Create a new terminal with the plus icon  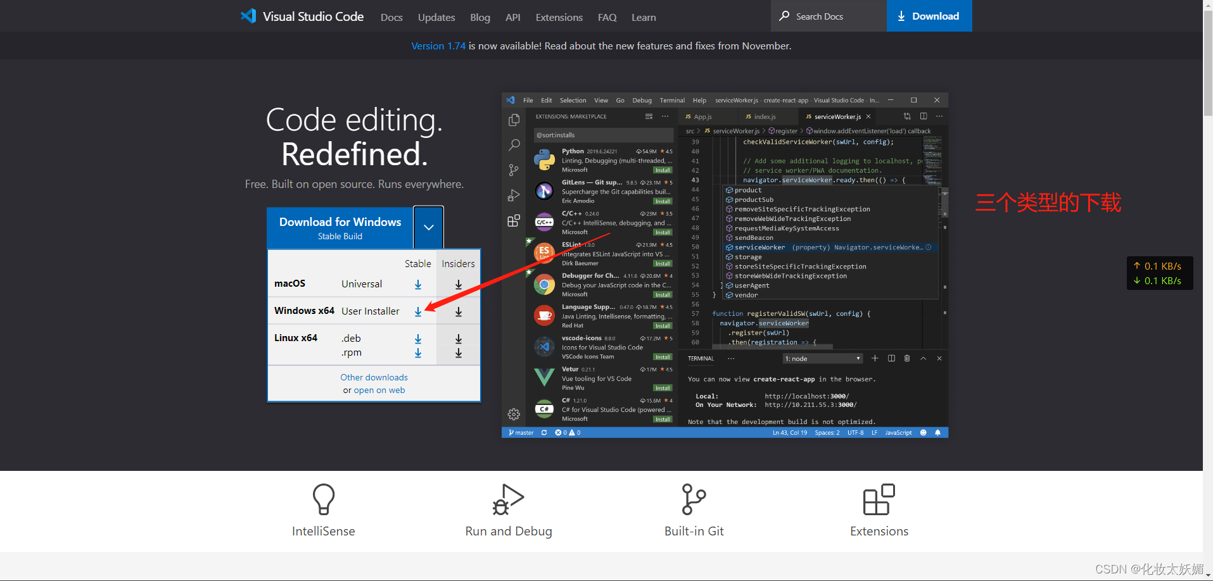click(875, 358)
